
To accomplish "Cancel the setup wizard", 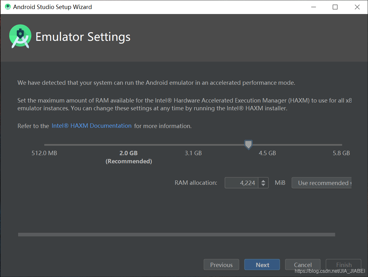I will [x=303, y=265].
